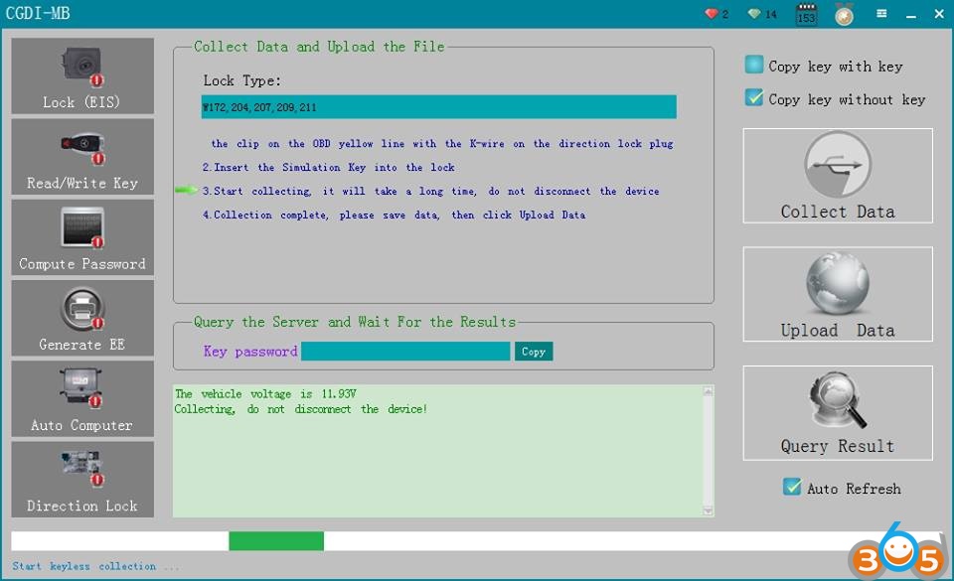Viewport: 954px width, 581px height.
Task: Click the Collect Data USB button
Action: click(x=837, y=176)
